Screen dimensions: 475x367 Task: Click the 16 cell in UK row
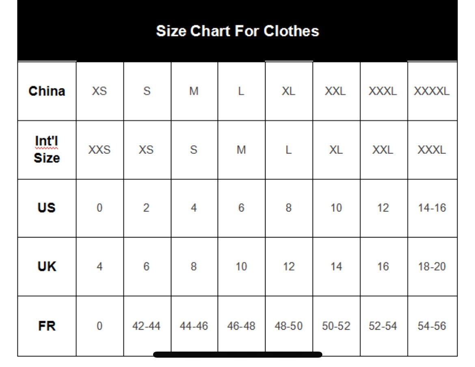click(x=383, y=267)
